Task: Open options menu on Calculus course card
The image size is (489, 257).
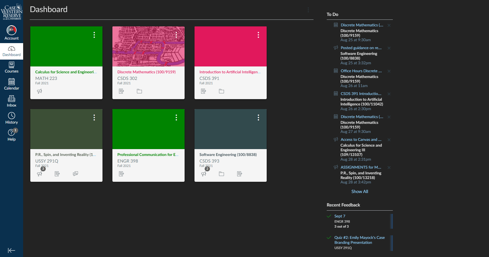Action: pyautogui.click(x=94, y=35)
